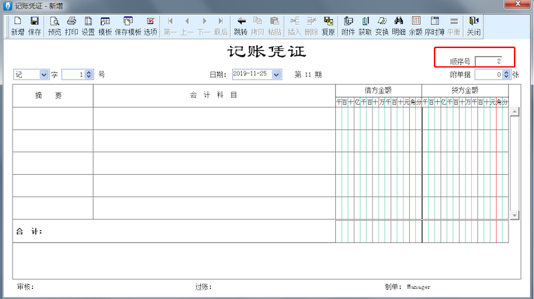Click the 贷方金额 column header
This screenshot has height=299, width=534.
(465, 91)
